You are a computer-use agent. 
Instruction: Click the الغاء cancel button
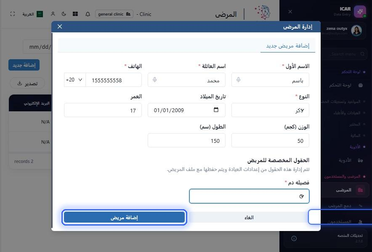[x=249, y=218]
